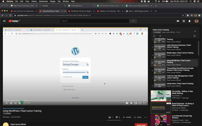Play Transcribing SoundCloud to Google Spread video

175,71
